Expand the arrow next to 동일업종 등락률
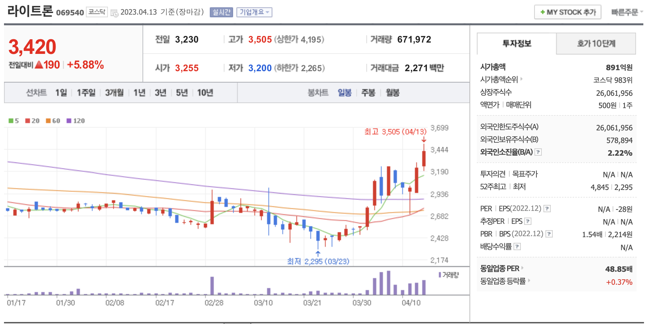This screenshot has height=324, width=646. tap(529, 281)
